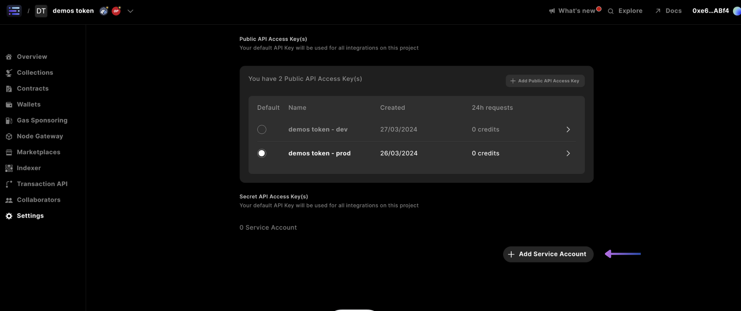Screen dimensions: 741x311
Task: Open demos token - prod key details chevron
Action: [568, 153]
